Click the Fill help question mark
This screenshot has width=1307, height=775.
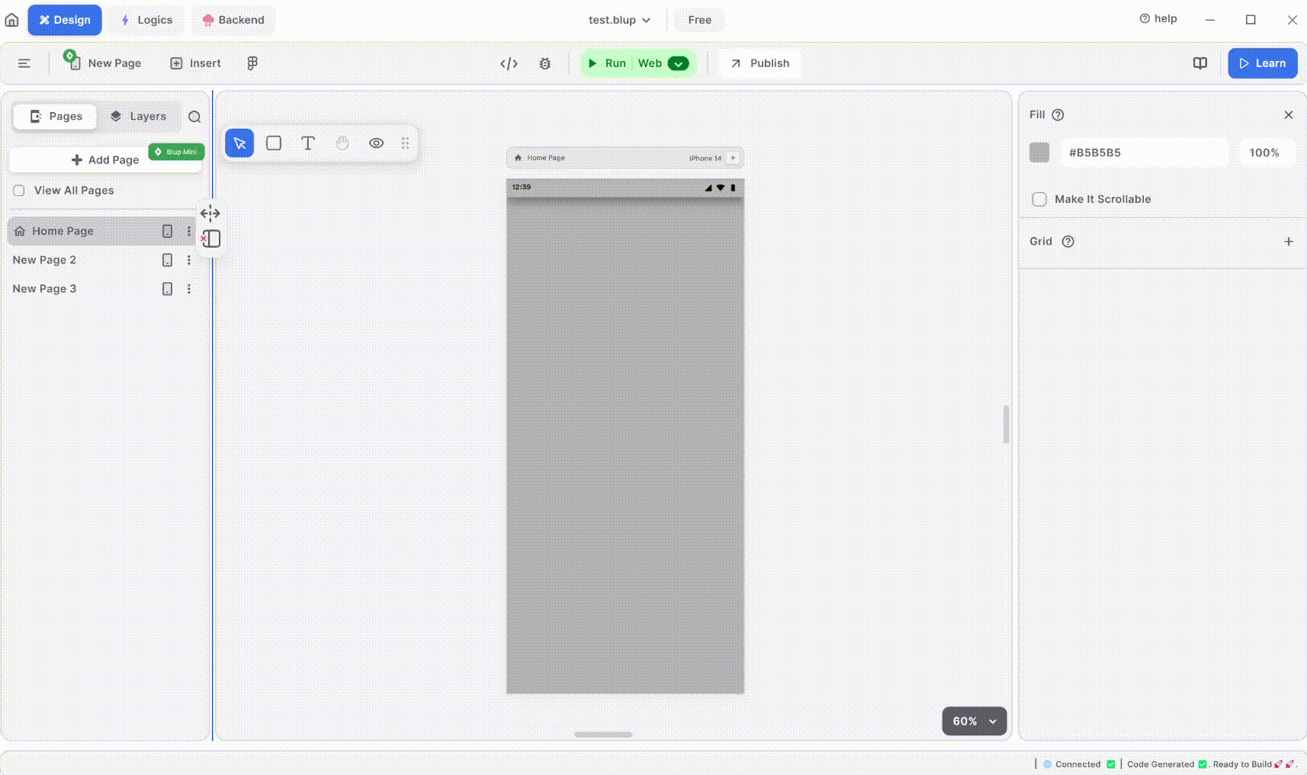point(1058,115)
